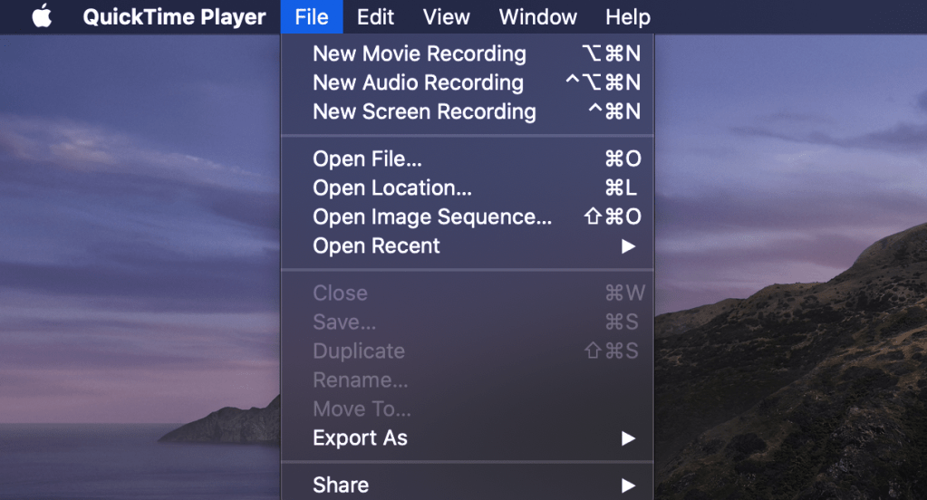Image resolution: width=927 pixels, height=500 pixels.
Task: Open the Apple logo menu
Action: [42, 17]
